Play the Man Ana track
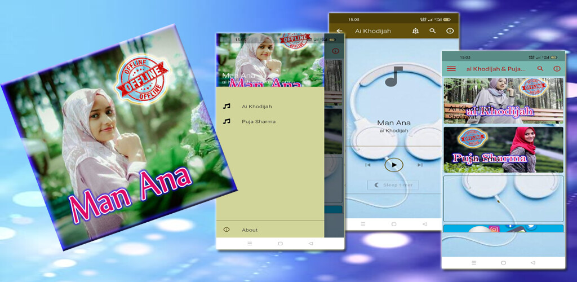This screenshot has width=577, height=282. (394, 165)
